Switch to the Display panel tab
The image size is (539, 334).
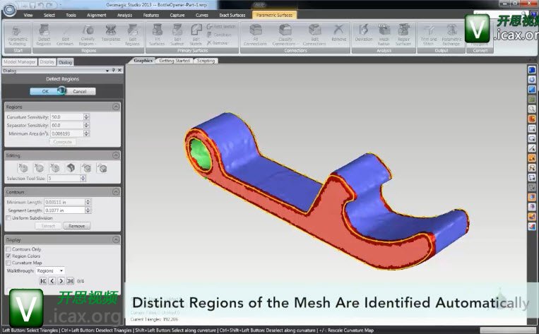47,62
